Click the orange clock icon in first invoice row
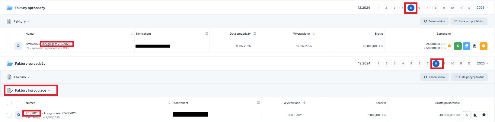This screenshot has height=122, width=495. (484, 46)
